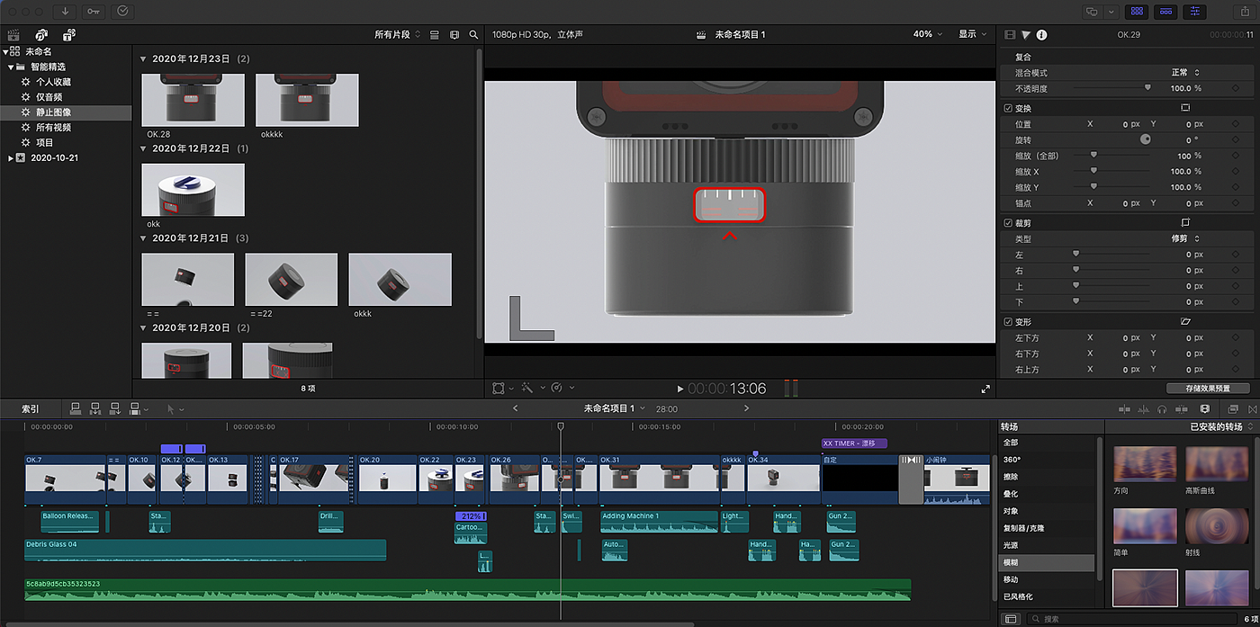Toggle the 变形 distort checkbox
The width and height of the screenshot is (1260, 627).
(x=1008, y=321)
